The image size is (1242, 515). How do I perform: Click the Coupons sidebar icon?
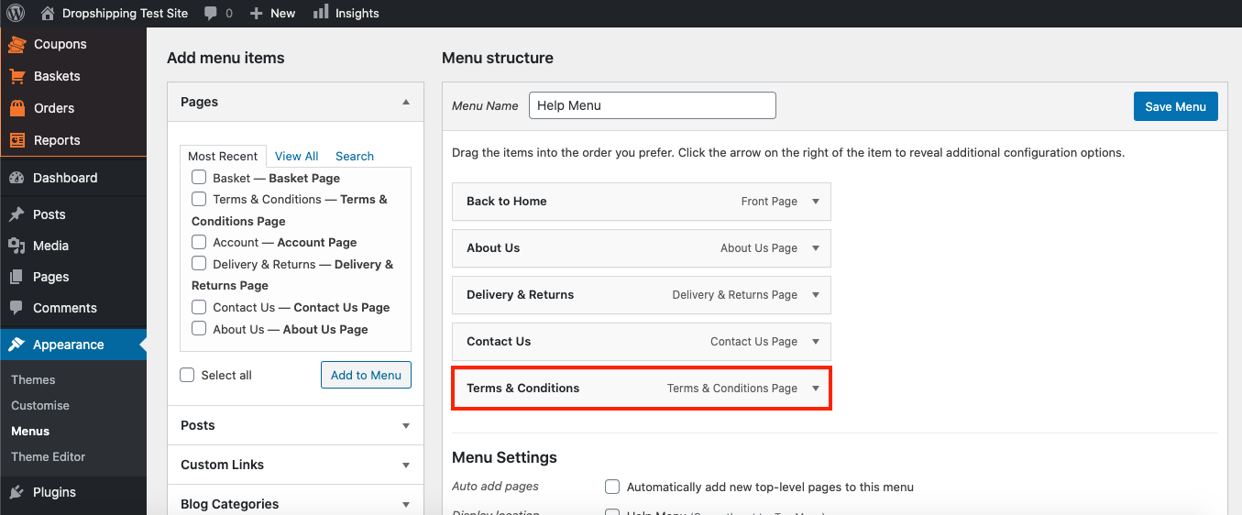pyautogui.click(x=17, y=44)
